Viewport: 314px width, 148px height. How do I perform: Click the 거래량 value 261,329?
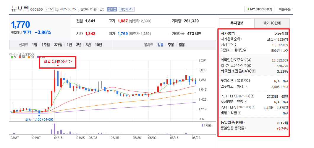191,21
